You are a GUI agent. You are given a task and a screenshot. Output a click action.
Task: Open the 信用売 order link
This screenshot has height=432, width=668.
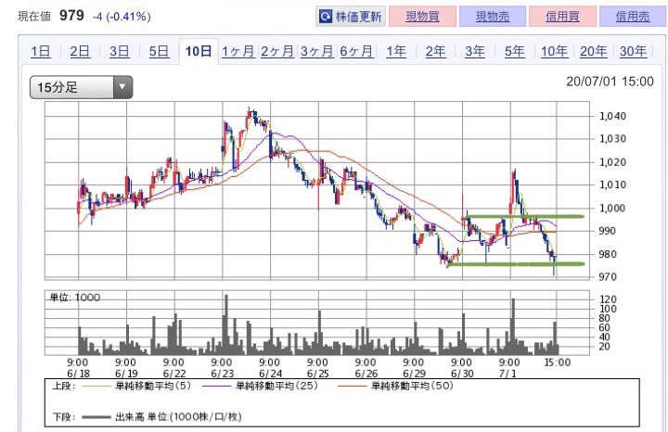coord(633,17)
